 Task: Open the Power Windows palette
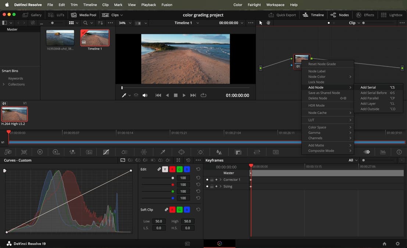pos(181,152)
